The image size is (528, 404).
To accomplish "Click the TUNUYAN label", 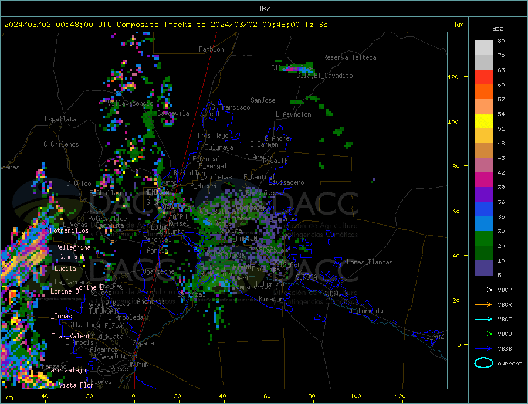I will tap(136, 365).
